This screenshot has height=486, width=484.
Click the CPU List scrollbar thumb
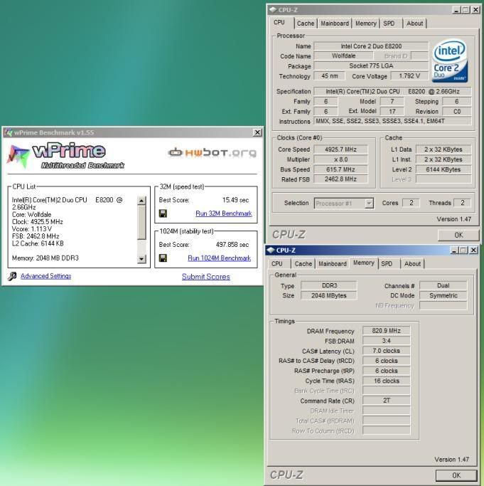click(141, 222)
